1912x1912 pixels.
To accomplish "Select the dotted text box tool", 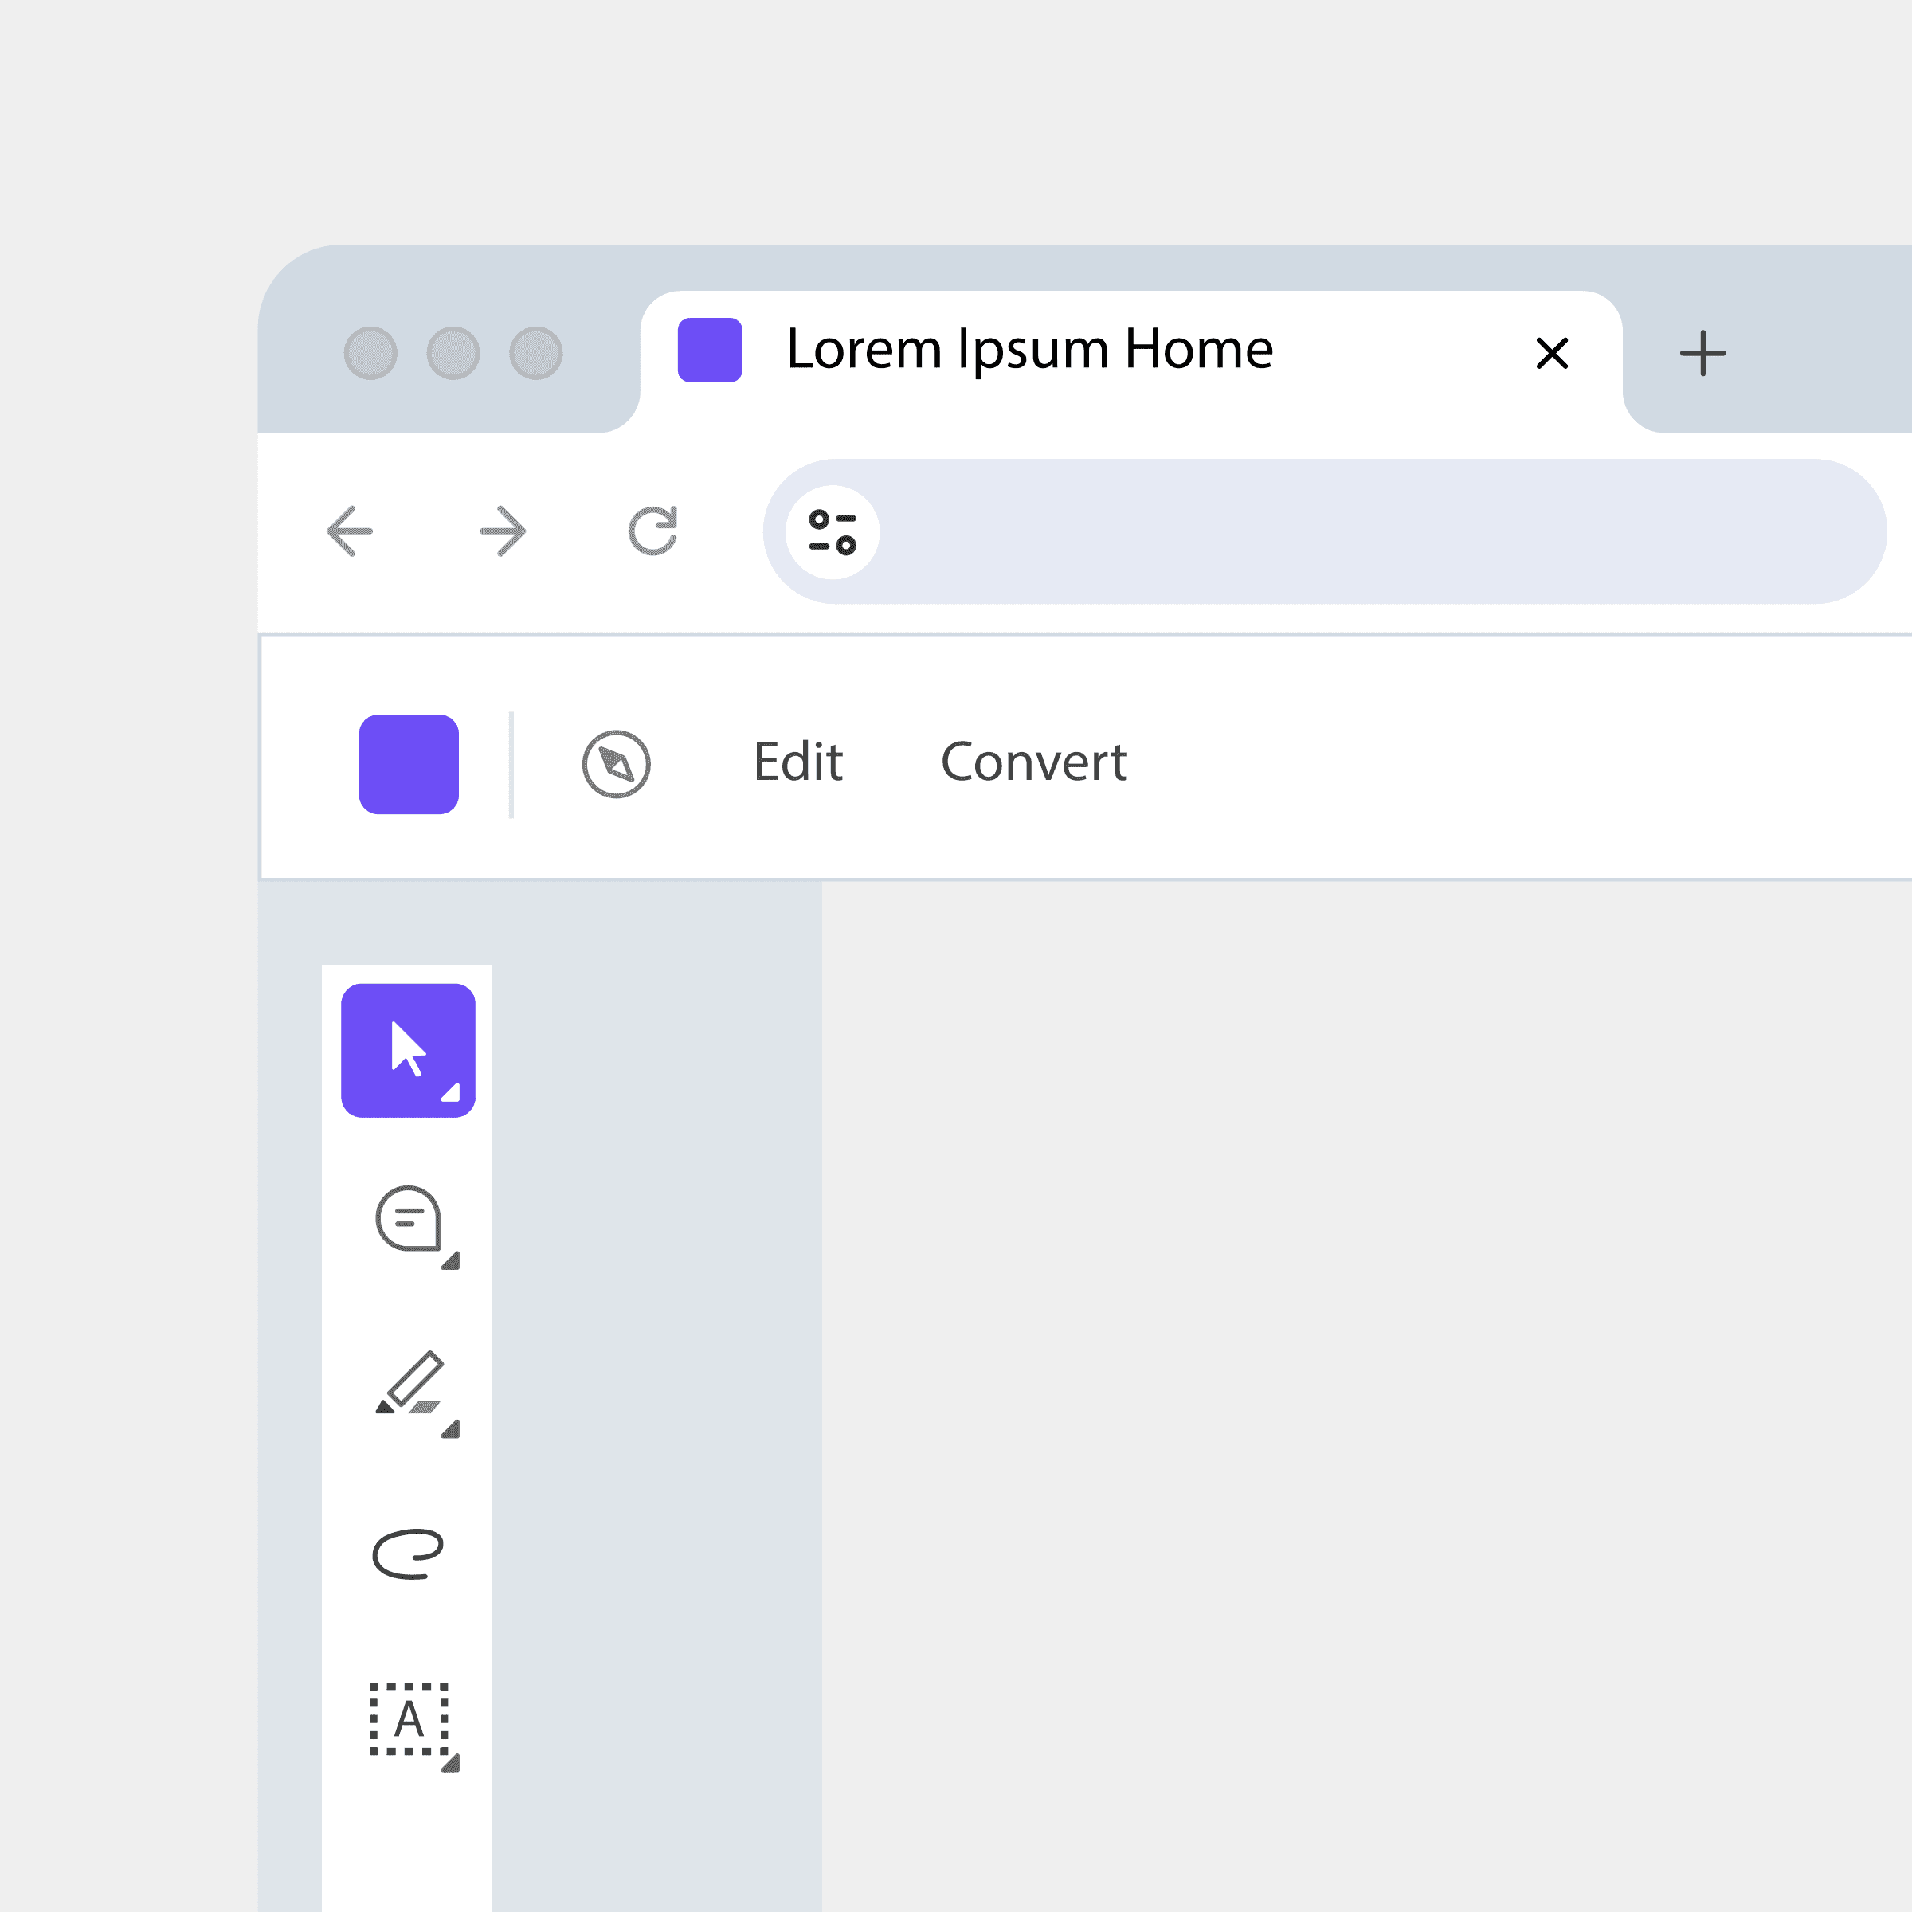I will 408,1719.
